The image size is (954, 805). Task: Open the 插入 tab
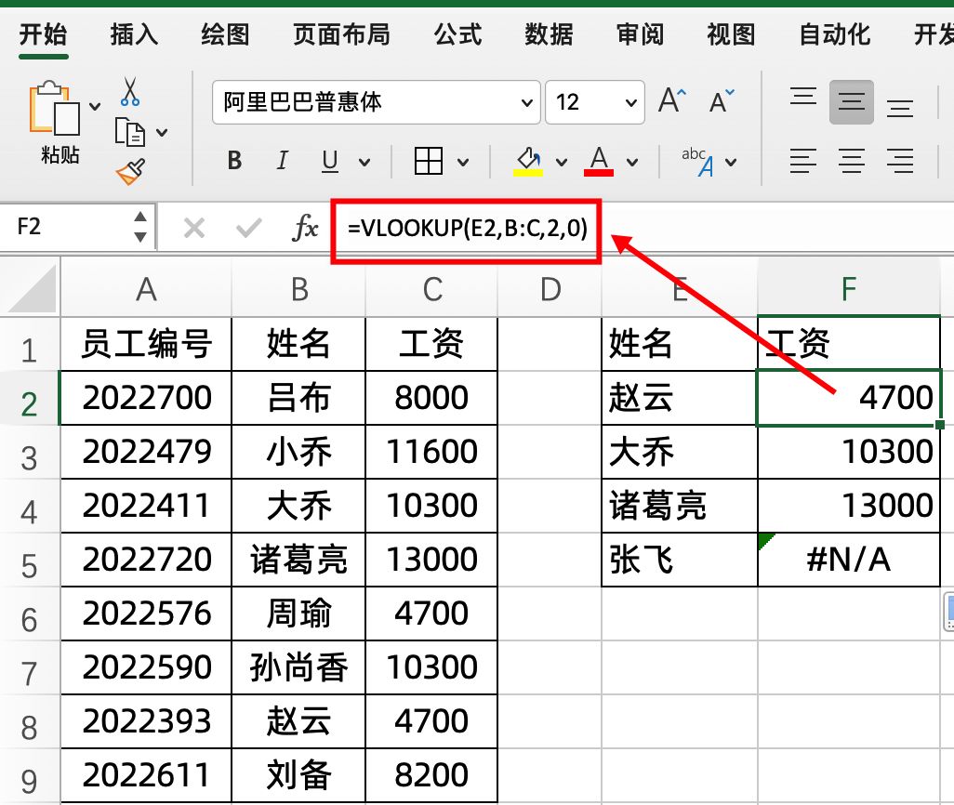134,34
